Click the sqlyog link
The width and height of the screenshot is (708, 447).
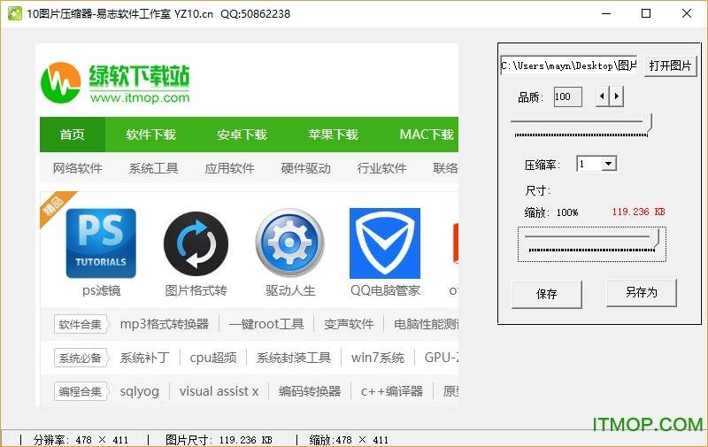140,391
